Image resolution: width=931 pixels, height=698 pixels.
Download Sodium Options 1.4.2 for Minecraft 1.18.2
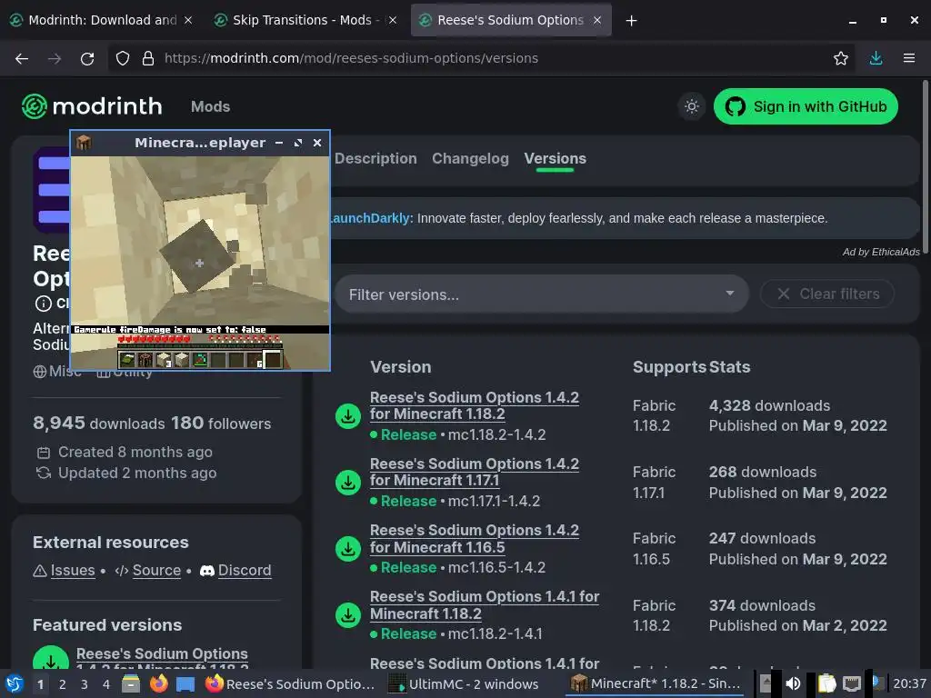click(x=348, y=416)
